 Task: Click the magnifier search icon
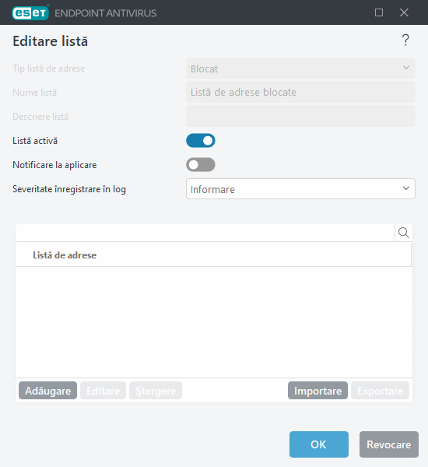[x=404, y=233]
